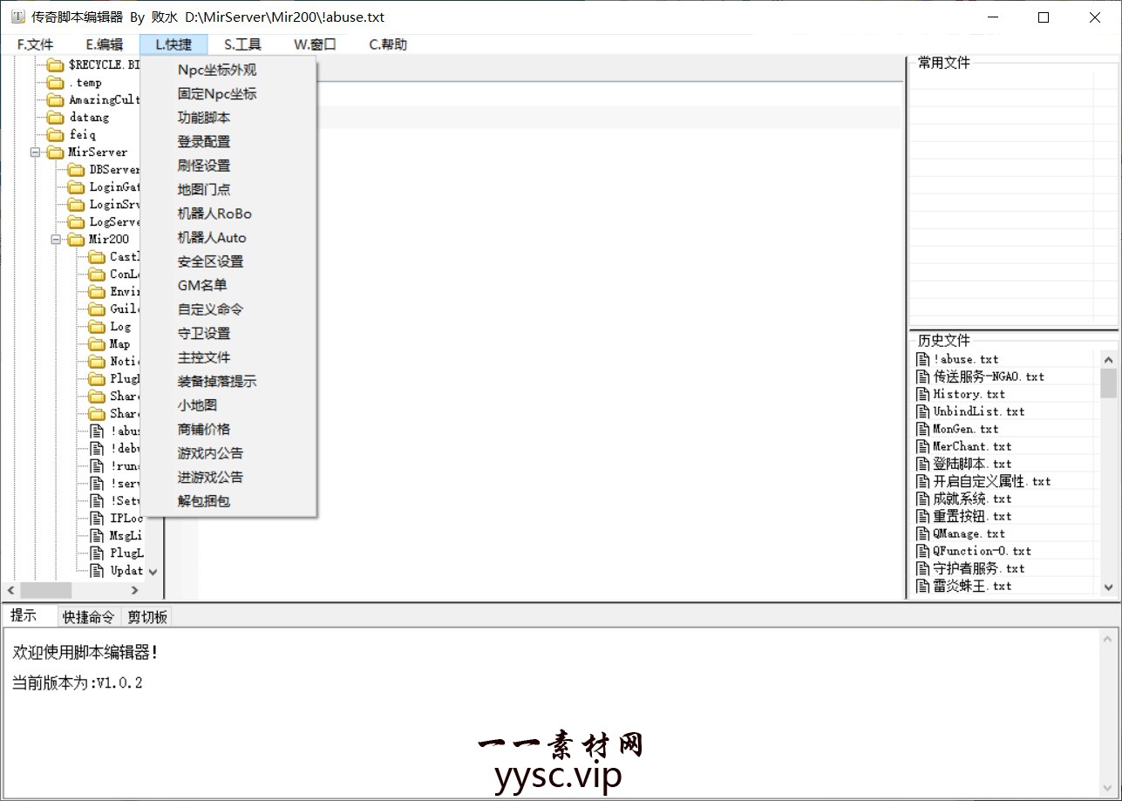Viewport: 1122px width, 801px height.
Task: Click the bottom panel scroll up arrow
Action: 1110,638
